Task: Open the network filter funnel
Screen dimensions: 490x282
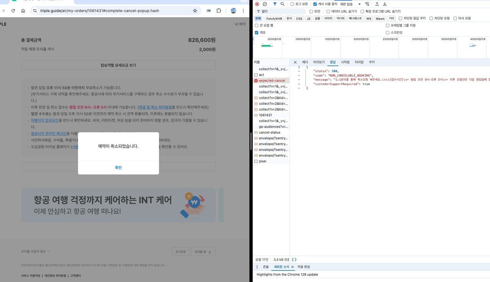Action: click(x=274, y=4)
